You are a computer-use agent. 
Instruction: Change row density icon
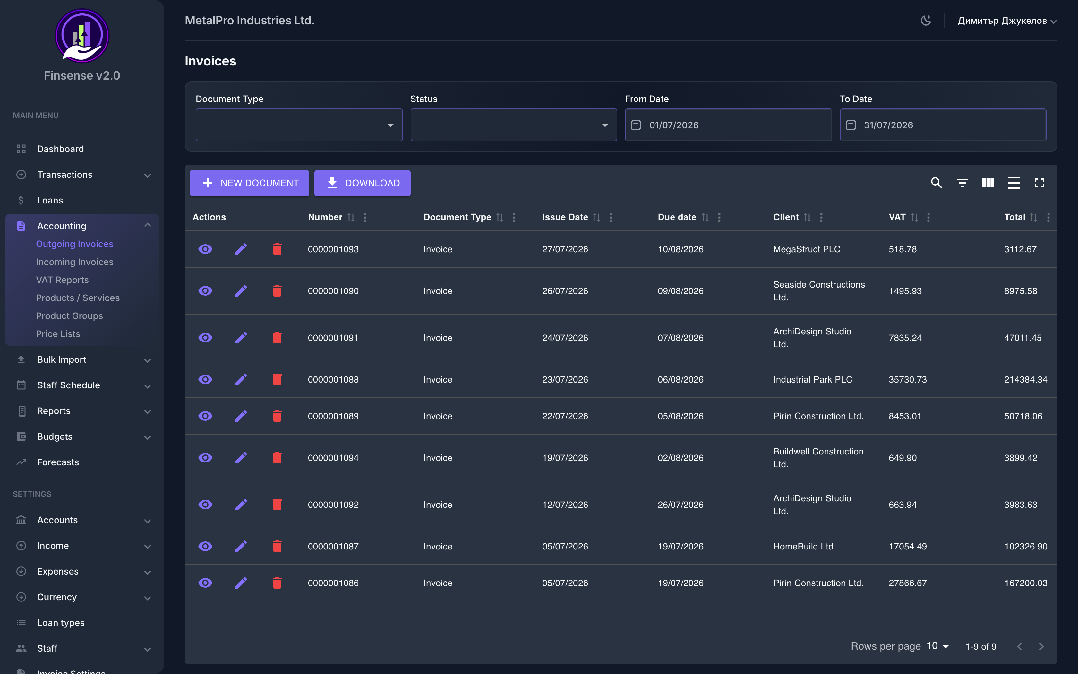tap(1014, 183)
